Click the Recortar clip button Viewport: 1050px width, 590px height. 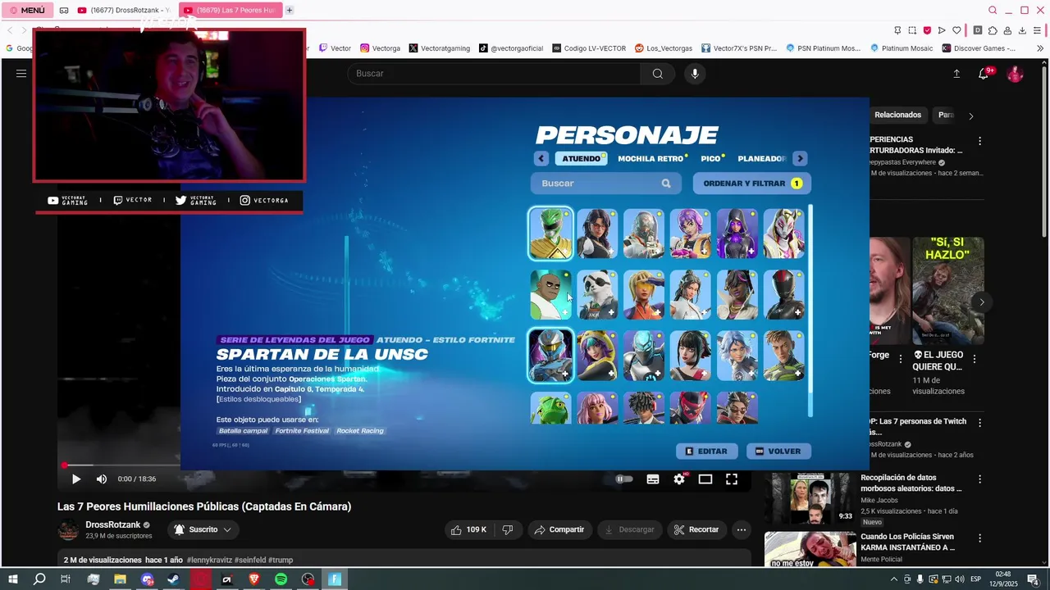(x=696, y=530)
